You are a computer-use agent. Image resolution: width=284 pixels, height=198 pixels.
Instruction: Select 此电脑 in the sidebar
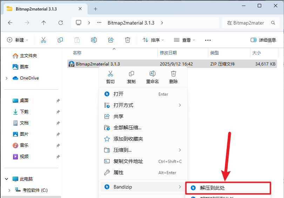[23, 179]
